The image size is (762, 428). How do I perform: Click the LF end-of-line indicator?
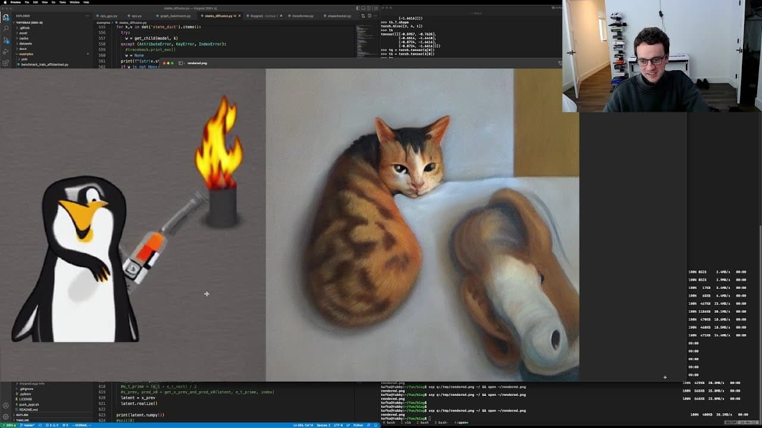(x=348, y=425)
